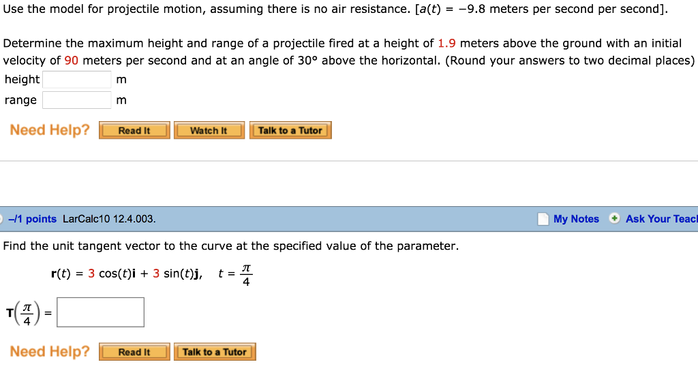Select Talk to a Tutor for tangent question

point(215,352)
